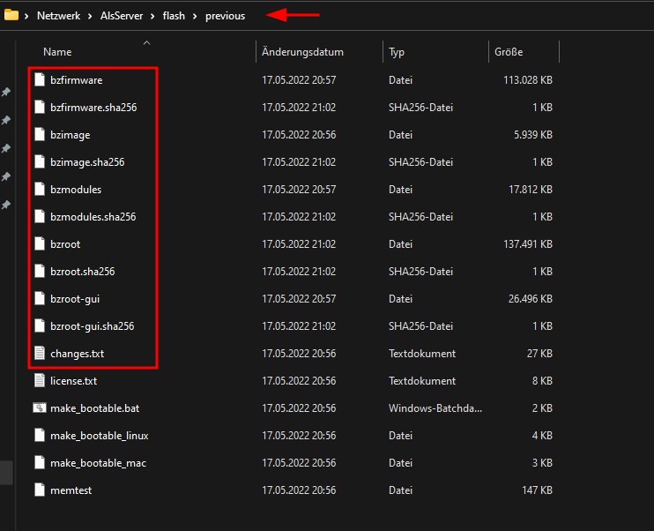Navigate to AlsServer in the address path
The image size is (654, 531).
122,16
